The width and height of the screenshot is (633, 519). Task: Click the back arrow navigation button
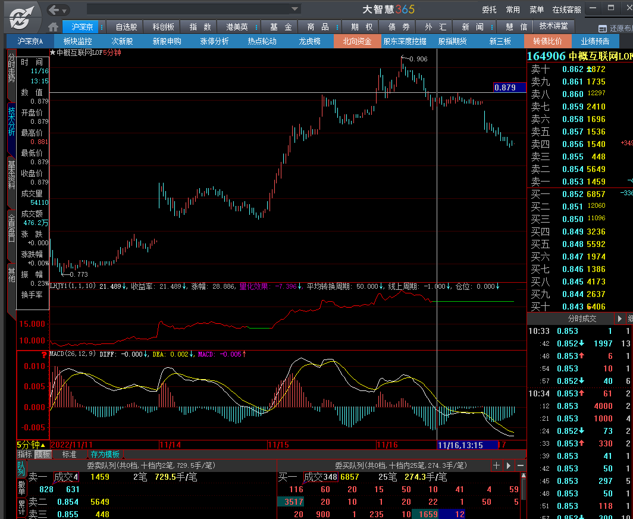[55, 10]
